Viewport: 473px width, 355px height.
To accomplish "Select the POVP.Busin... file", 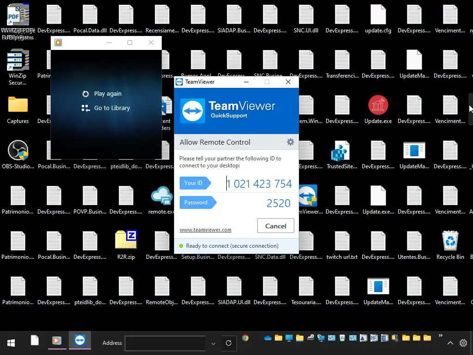I will pos(90,200).
